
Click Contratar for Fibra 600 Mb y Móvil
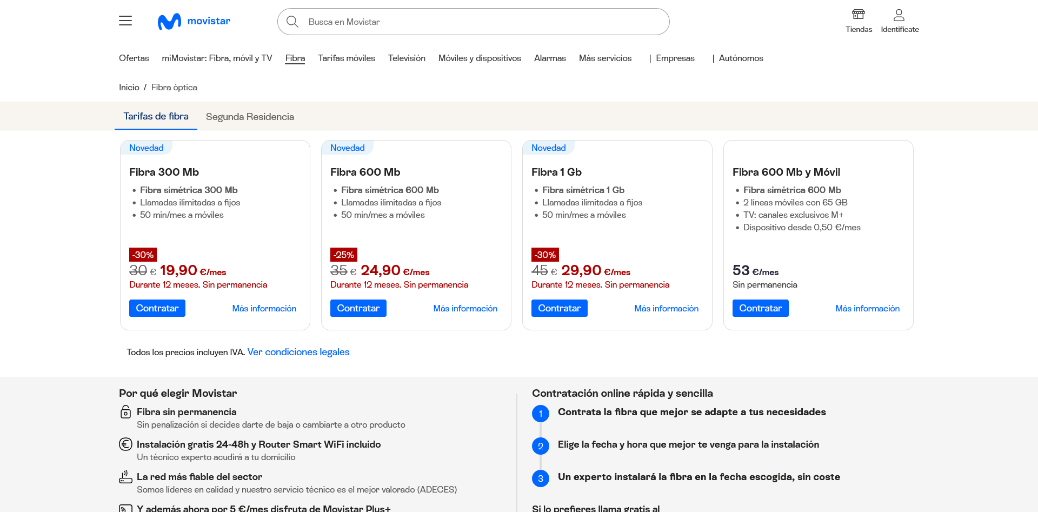click(x=761, y=308)
